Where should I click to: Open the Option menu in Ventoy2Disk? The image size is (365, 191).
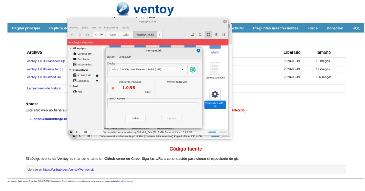(111, 56)
